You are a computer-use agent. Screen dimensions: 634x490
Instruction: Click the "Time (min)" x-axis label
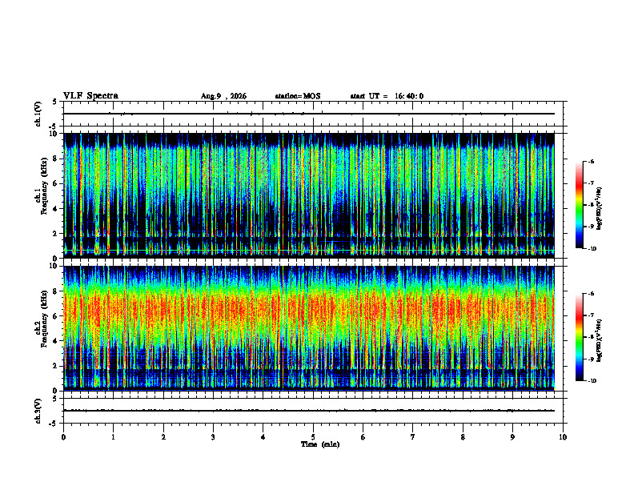click(x=320, y=444)
